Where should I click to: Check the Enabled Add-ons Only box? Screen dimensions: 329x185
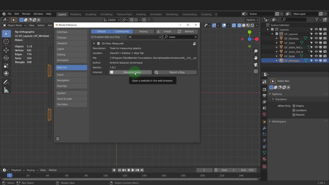point(92,37)
